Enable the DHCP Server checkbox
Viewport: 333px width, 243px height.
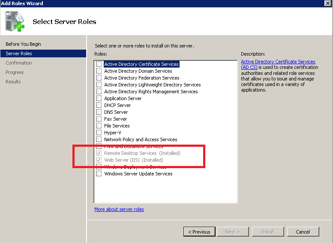coord(99,105)
